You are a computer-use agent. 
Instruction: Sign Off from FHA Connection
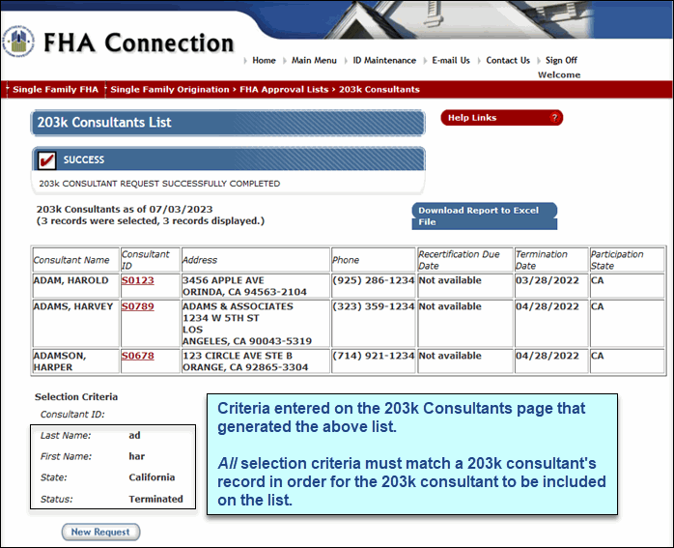561,60
